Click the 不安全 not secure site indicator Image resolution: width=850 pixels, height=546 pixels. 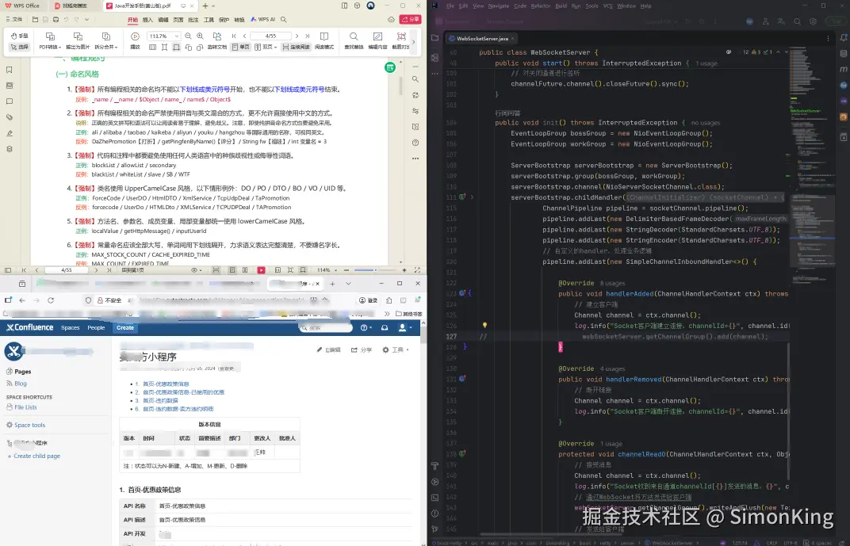109,300
